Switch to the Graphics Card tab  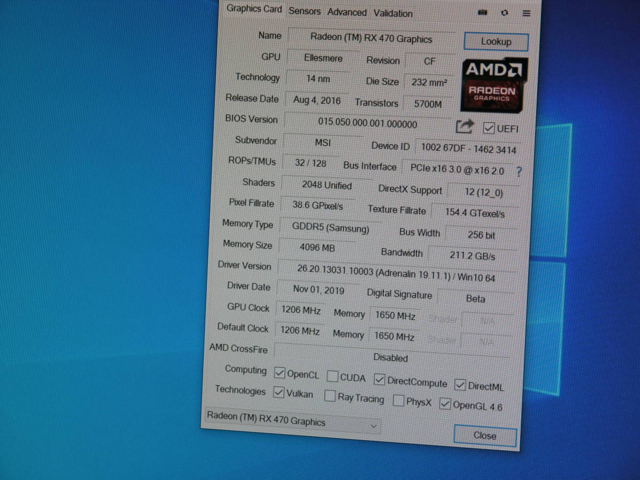pyautogui.click(x=254, y=9)
